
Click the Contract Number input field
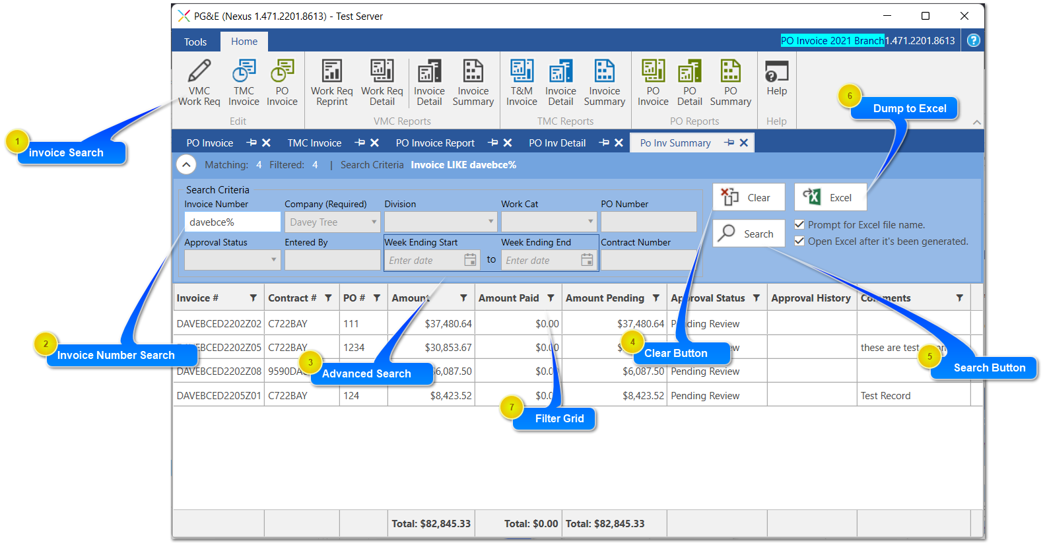coord(648,260)
